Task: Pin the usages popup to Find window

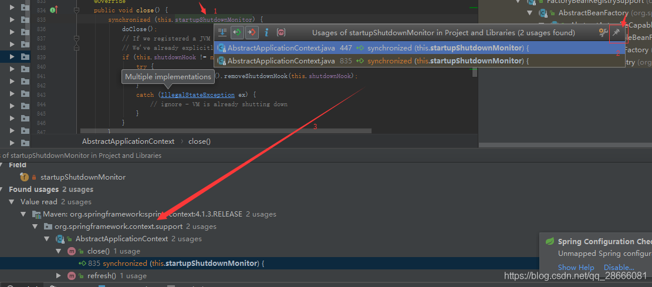Action: (617, 32)
